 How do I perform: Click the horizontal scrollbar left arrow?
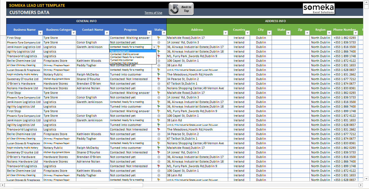(x=3, y=185)
